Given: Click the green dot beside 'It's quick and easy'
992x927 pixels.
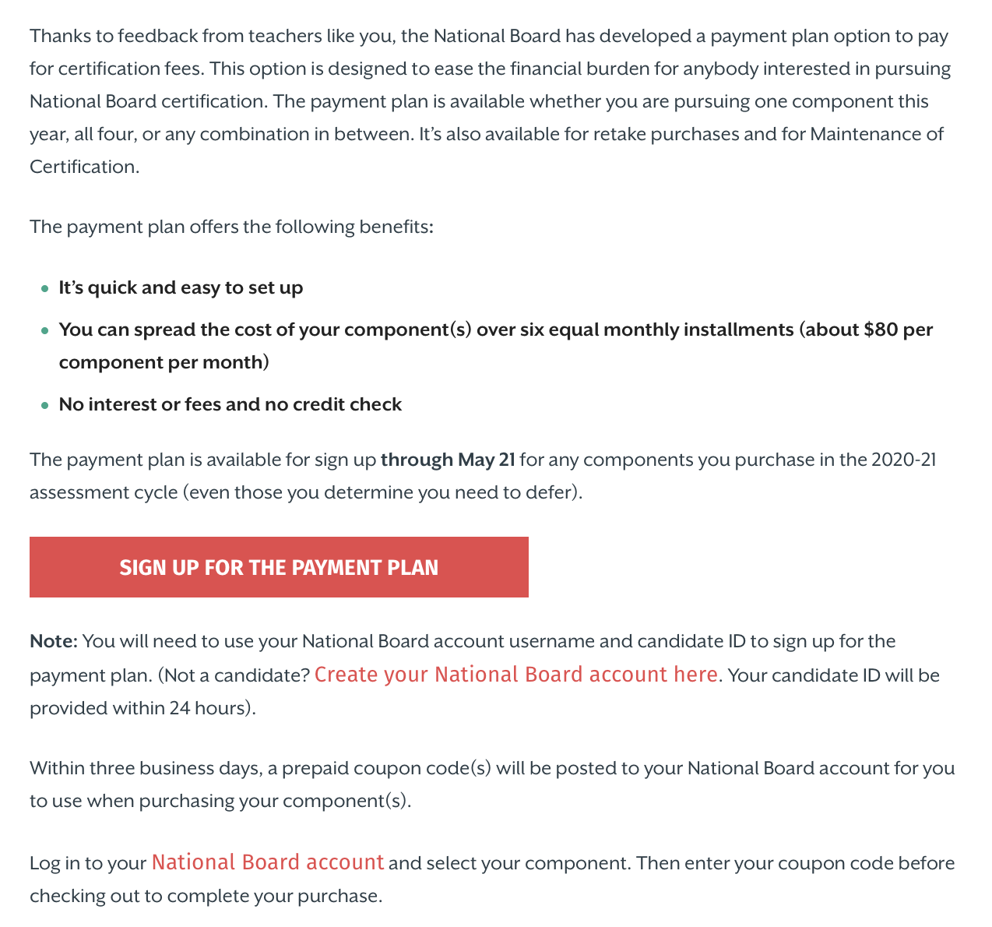Looking at the screenshot, I should pos(44,289).
